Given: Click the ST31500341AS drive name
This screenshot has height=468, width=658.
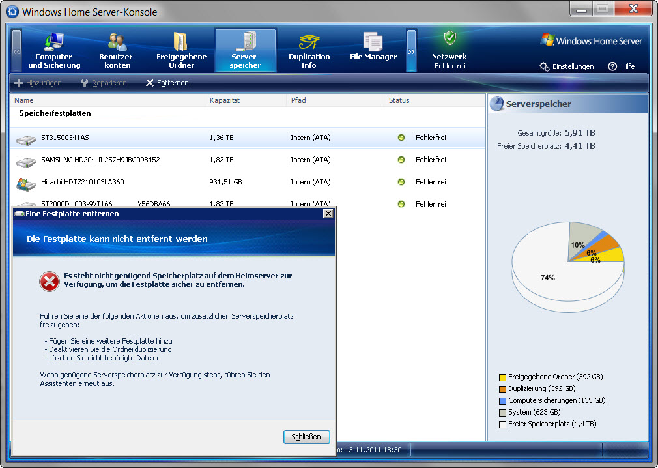Looking at the screenshot, I should pos(65,138).
